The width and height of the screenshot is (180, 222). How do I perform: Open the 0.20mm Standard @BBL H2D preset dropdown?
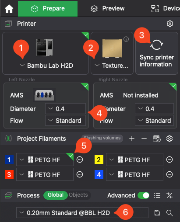click(x=82, y=213)
